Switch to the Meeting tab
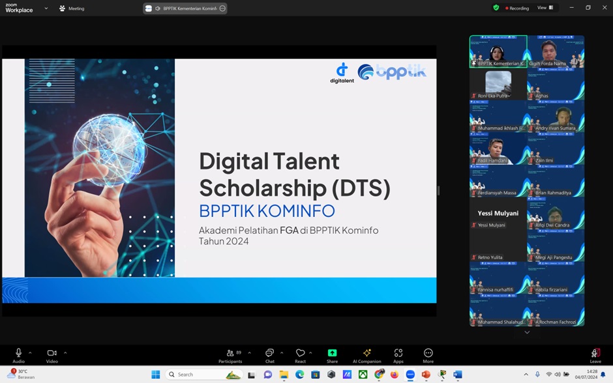This screenshot has height=383, width=613. click(72, 8)
